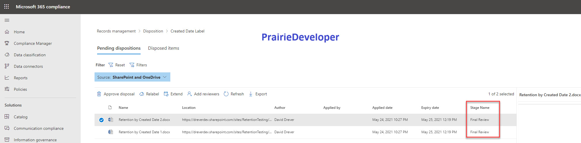Click the Home house icon
Viewport: 581px width, 143px height.
(7, 32)
